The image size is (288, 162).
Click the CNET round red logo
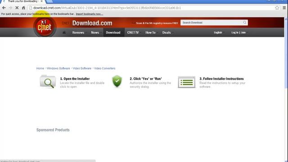[45, 27]
